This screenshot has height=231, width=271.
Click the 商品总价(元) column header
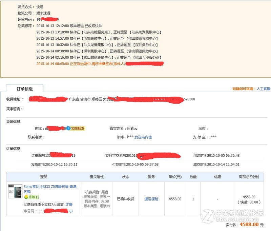coord(249,177)
